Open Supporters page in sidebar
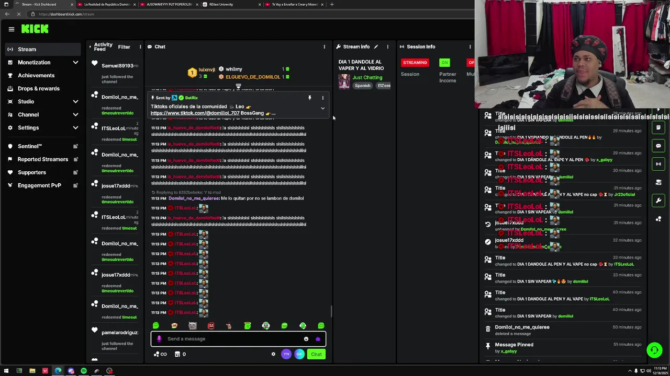The width and height of the screenshot is (670, 376). tap(42, 172)
